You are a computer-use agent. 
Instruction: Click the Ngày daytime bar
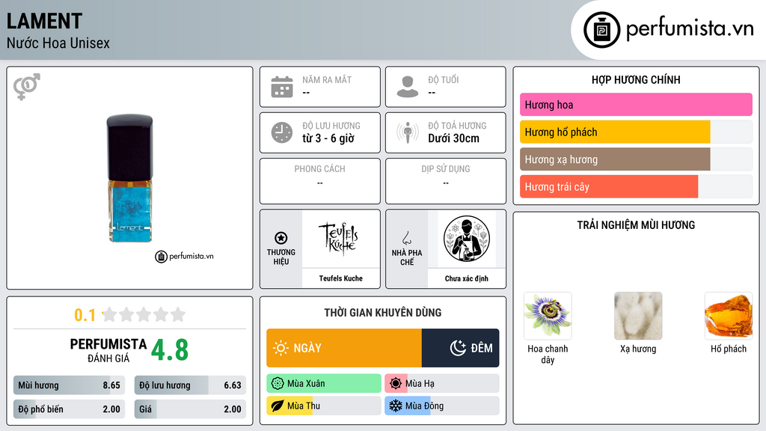pos(344,348)
